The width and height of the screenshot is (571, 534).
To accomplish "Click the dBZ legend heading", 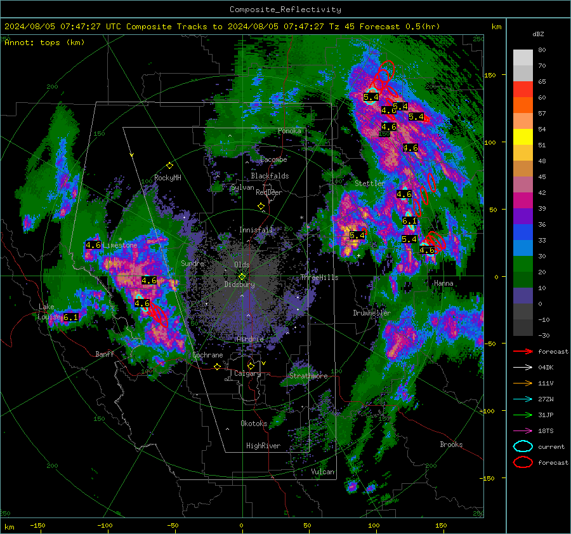I will click(x=538, y=34).
